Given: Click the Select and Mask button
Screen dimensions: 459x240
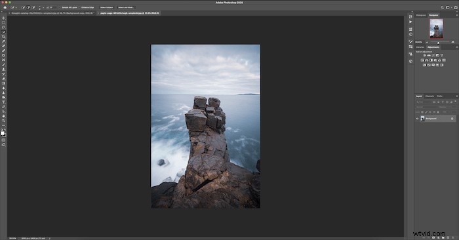Looking at the screenshot, I should (126, 7).
